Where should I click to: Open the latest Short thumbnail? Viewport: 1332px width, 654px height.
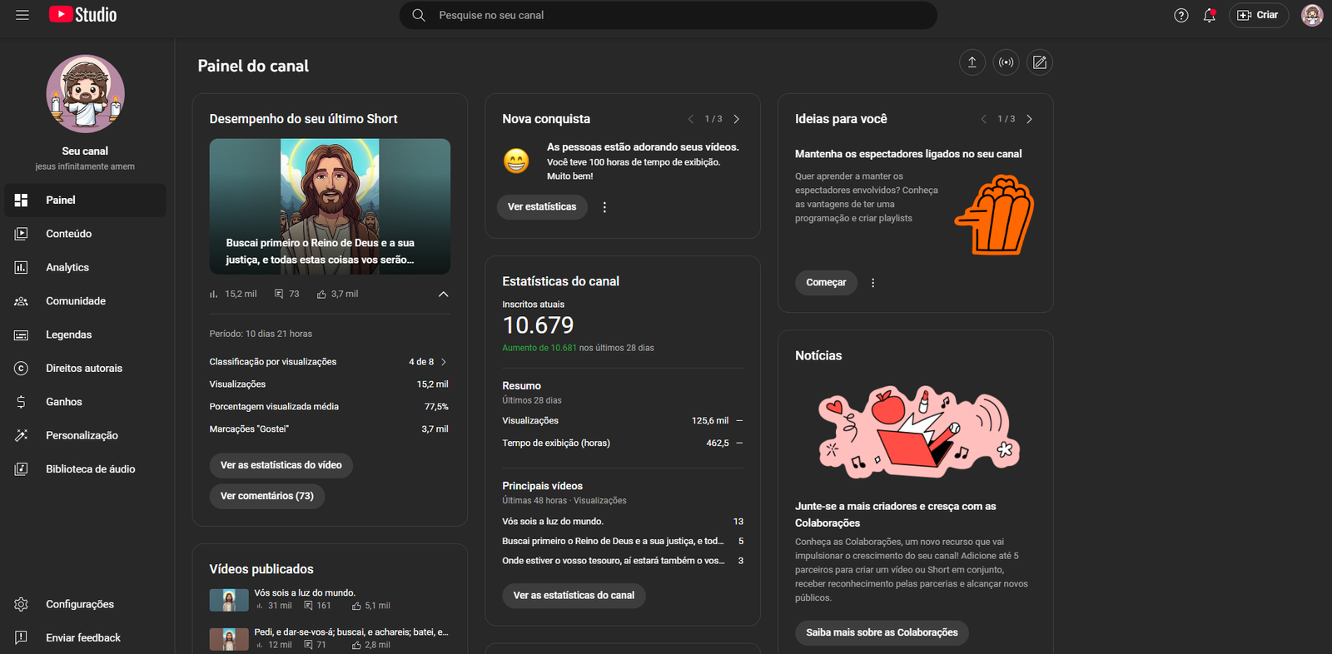click(x=330, y=206)
